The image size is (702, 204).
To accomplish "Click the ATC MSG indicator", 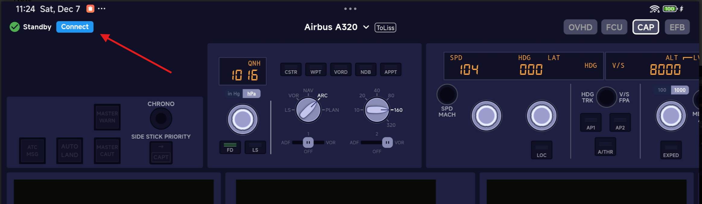I will (x=32, y=151).
